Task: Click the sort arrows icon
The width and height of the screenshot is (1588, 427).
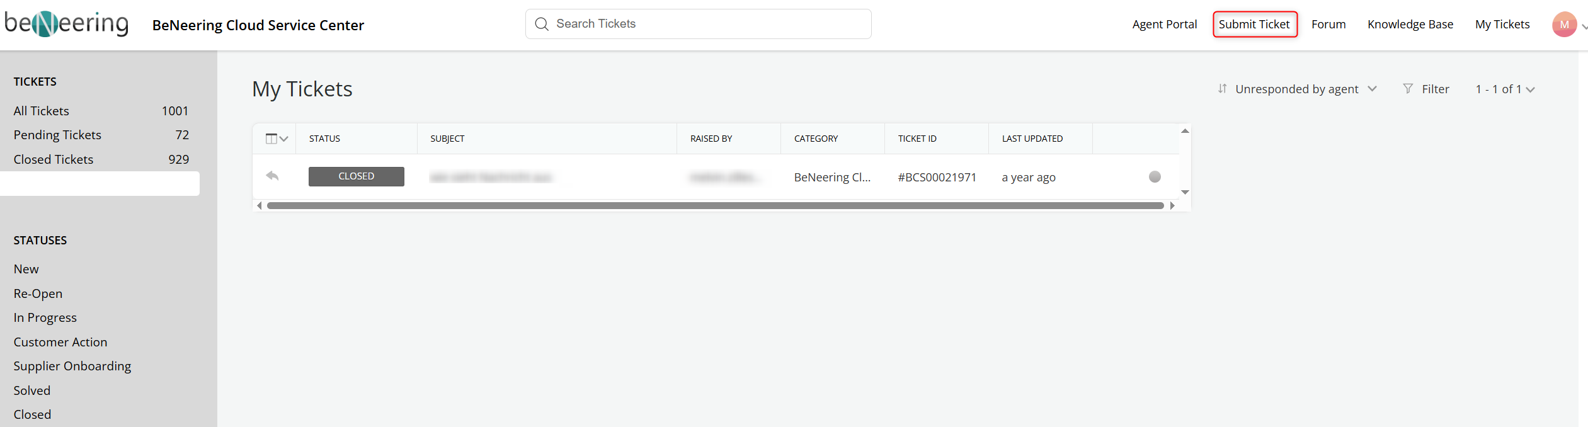Action: click(x=1222, y=89)
